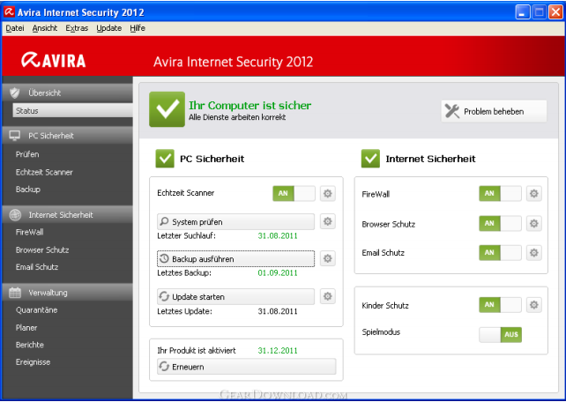Toggle the FireWall AN switch

pos(500,193)
